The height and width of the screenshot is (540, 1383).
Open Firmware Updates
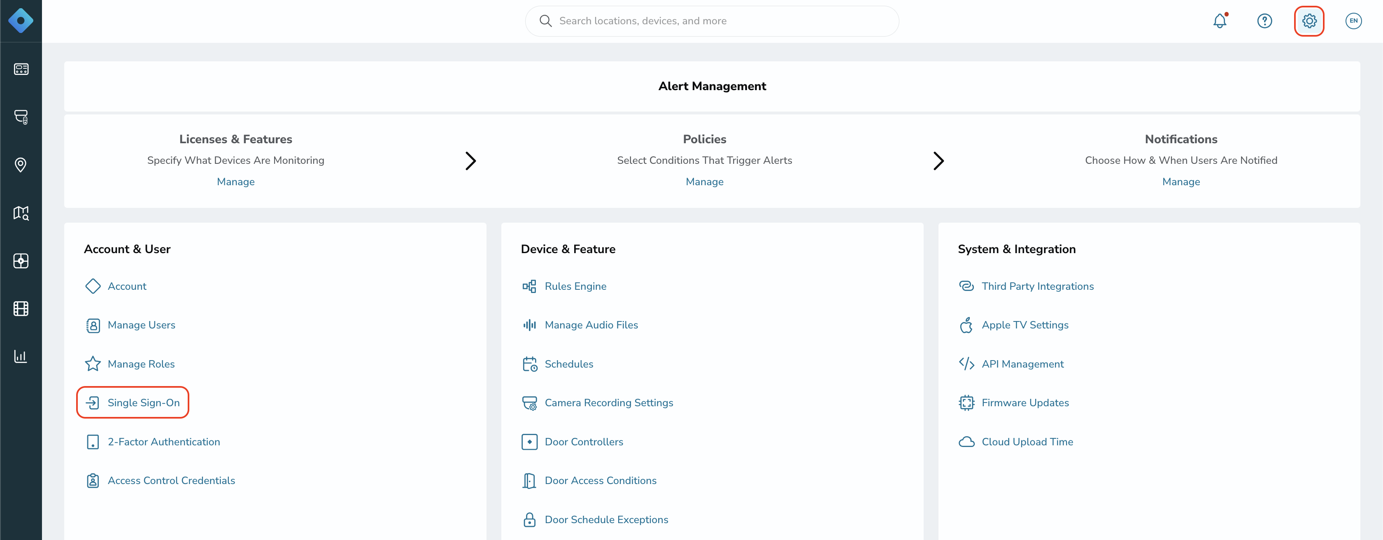pyautogui.click(x=1025, y=403)
